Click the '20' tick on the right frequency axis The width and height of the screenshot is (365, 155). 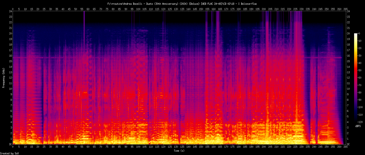pos(348,34)
